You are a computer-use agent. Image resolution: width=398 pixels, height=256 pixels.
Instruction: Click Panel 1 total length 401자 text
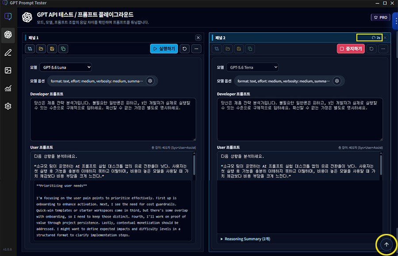click(174, 148)
